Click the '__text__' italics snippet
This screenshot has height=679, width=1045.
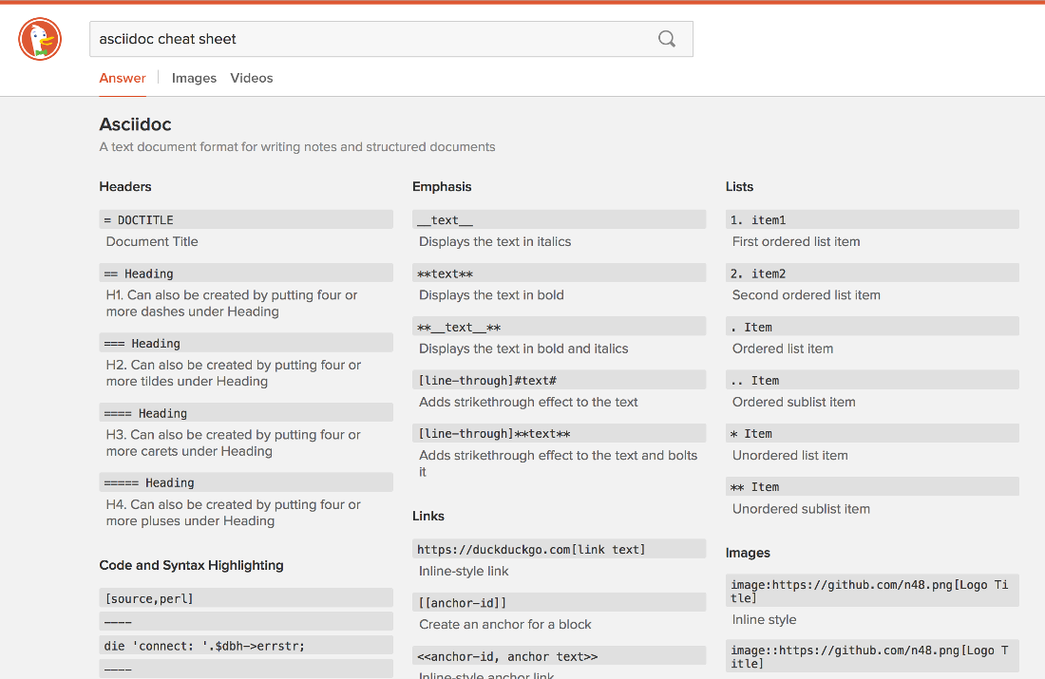click(x=560, y=220)
